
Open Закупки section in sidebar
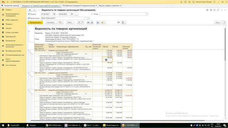(9, 28)
